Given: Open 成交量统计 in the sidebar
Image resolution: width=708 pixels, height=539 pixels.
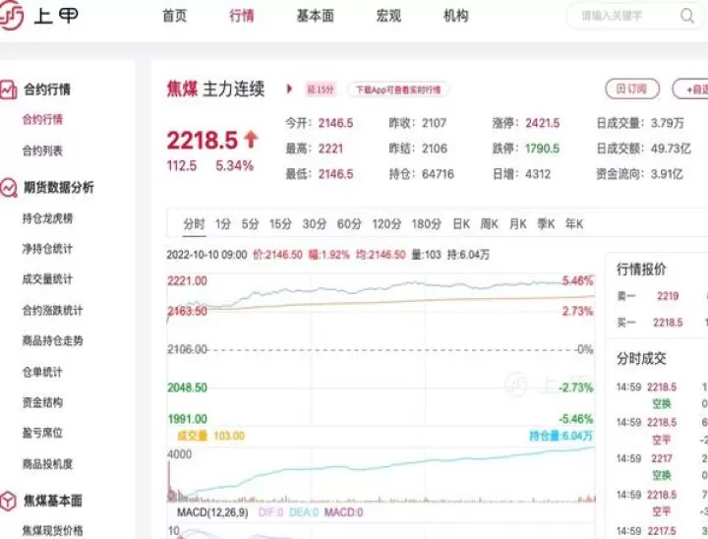Looking at the screenshot, I should point(47,279).
